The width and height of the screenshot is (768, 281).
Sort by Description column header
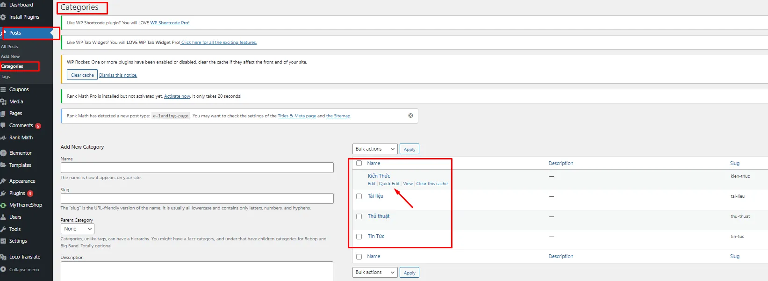pyautogui.click(x=561, y=163)
